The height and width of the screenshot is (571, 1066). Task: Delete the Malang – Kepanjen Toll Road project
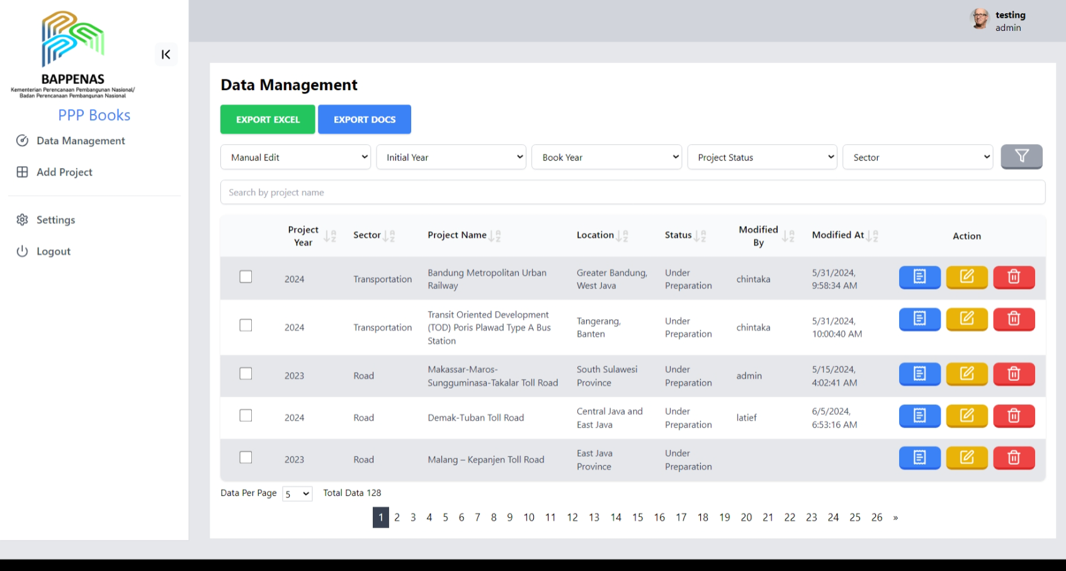(1014, 458)
